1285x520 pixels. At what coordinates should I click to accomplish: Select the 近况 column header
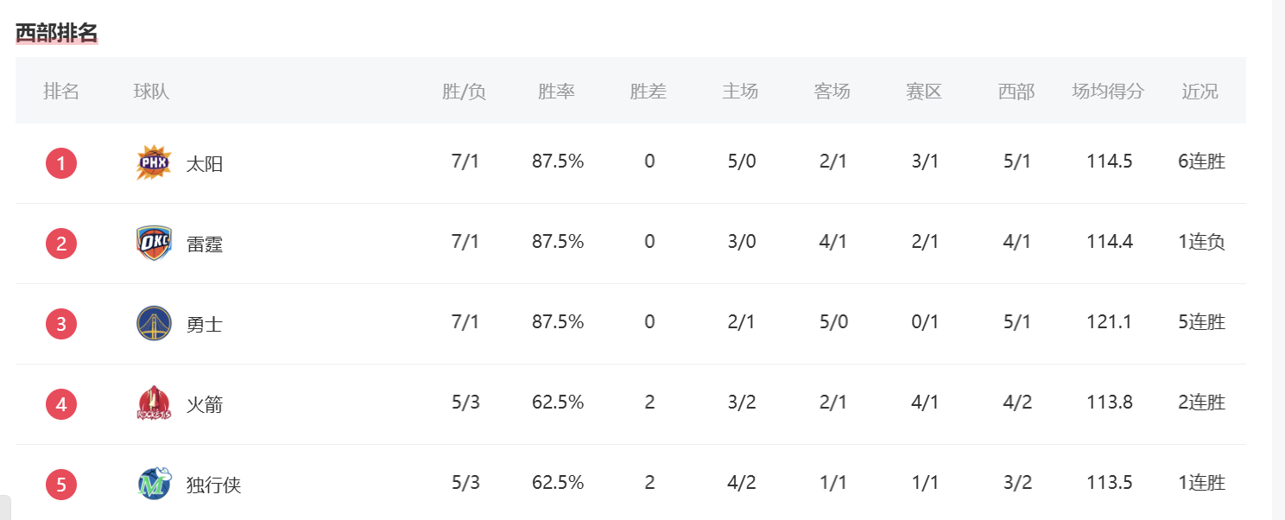(1200, 92)
